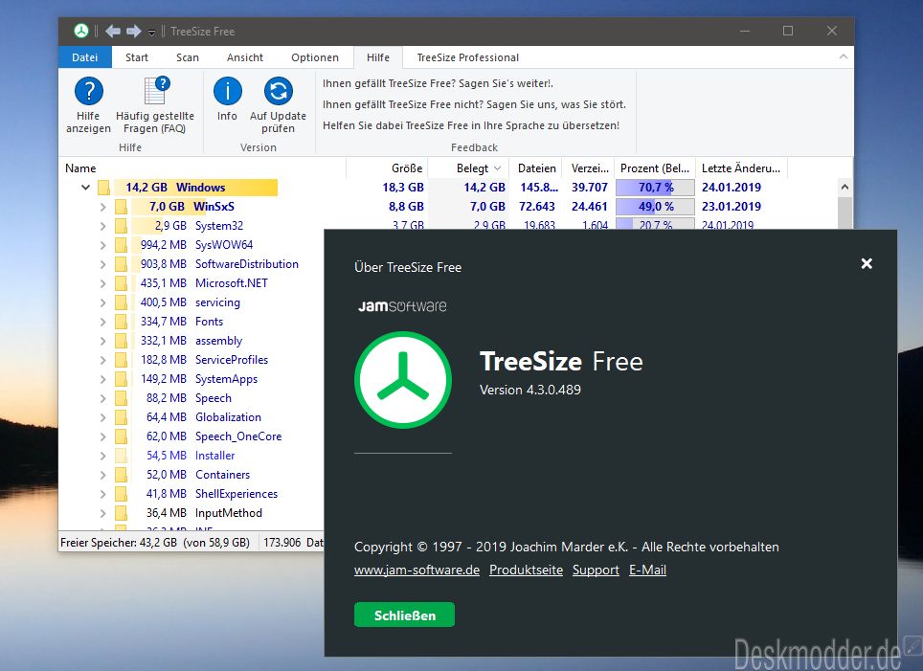Switch to the Ansicht ribbon tab

point(245,57)
